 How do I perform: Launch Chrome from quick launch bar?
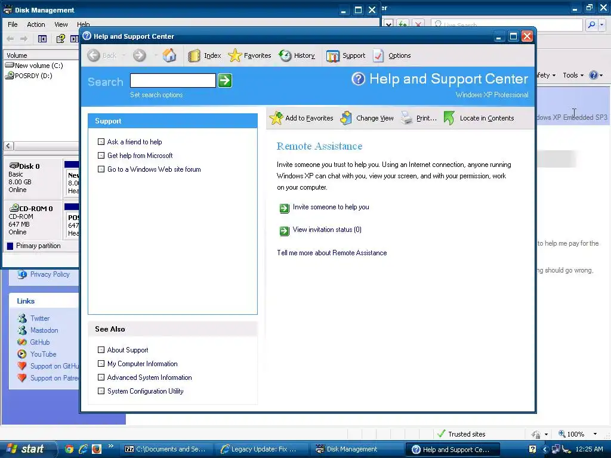coord(69,449)
